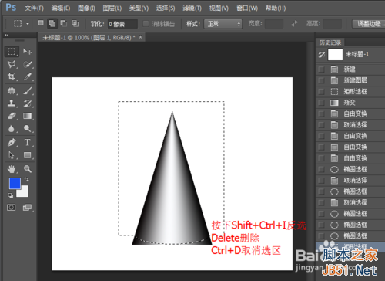This screenshot has height=281, width=385.
Task: Open the 帮助(H) menu
Action: [x=276, y=8]
